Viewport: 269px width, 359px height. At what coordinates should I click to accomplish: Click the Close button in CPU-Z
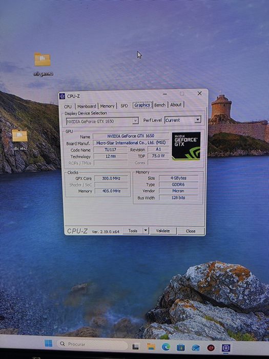pos(191,231)
